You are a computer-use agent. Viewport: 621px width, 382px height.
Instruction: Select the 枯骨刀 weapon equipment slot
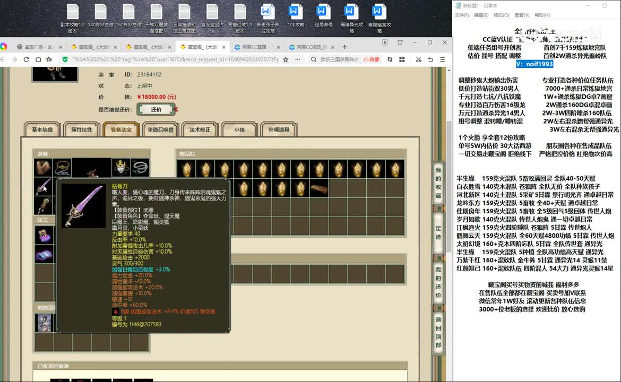coord(43,186)
